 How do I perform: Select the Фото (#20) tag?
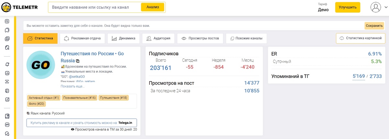(36, 104)
